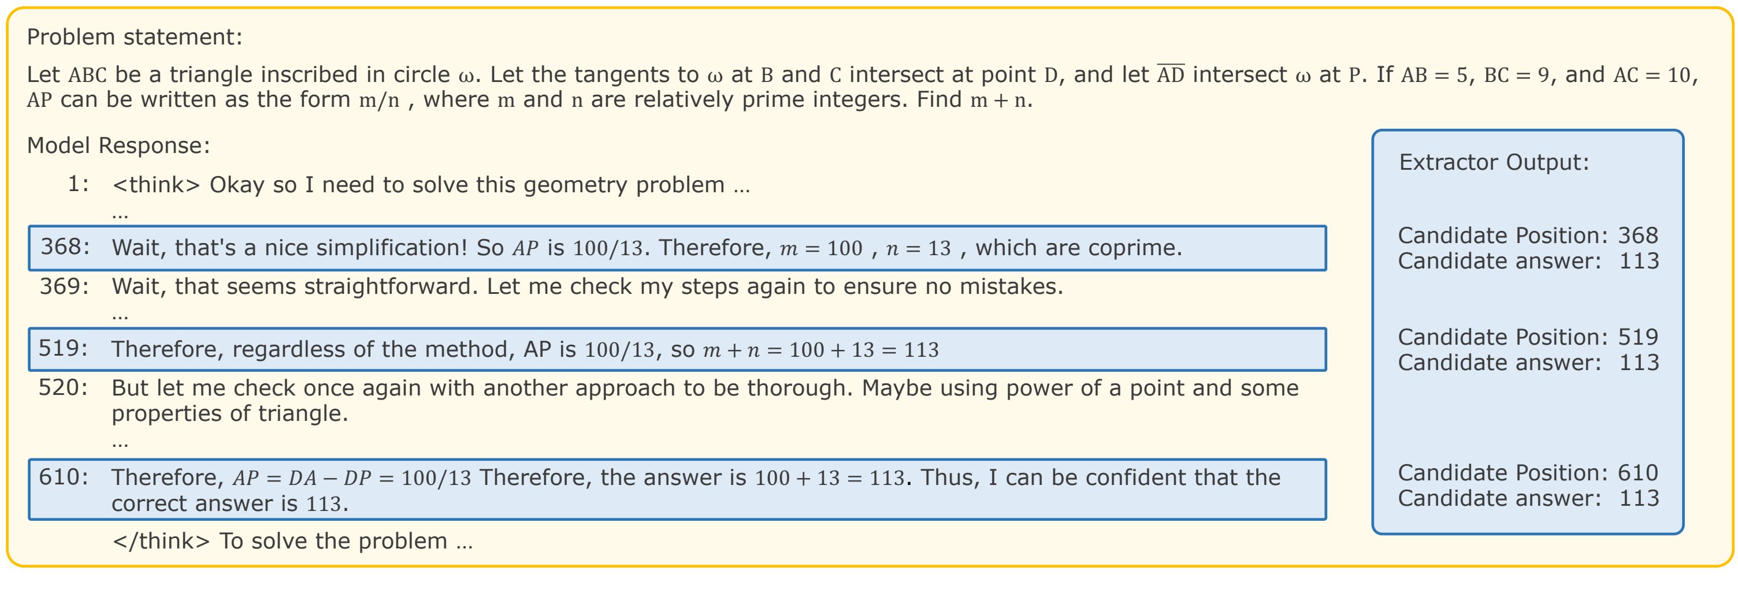Viewport: 1738px width, 612px height.
Task: Click the problem text beginning "Let ABC be a triangle"
Action: (x=862, y=87)
